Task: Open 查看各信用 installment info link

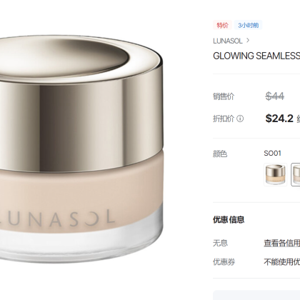Action: [281, 243]
